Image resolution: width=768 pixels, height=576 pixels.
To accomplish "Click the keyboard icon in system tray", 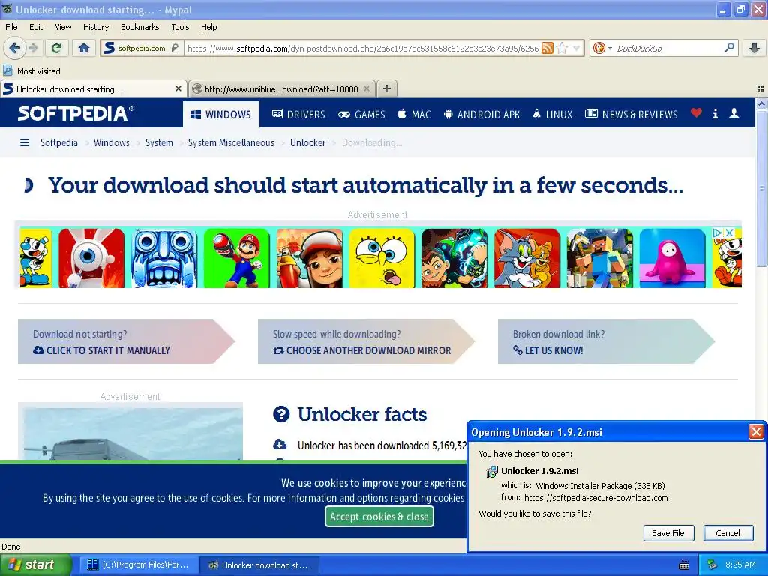I will [x=684, y=565].
